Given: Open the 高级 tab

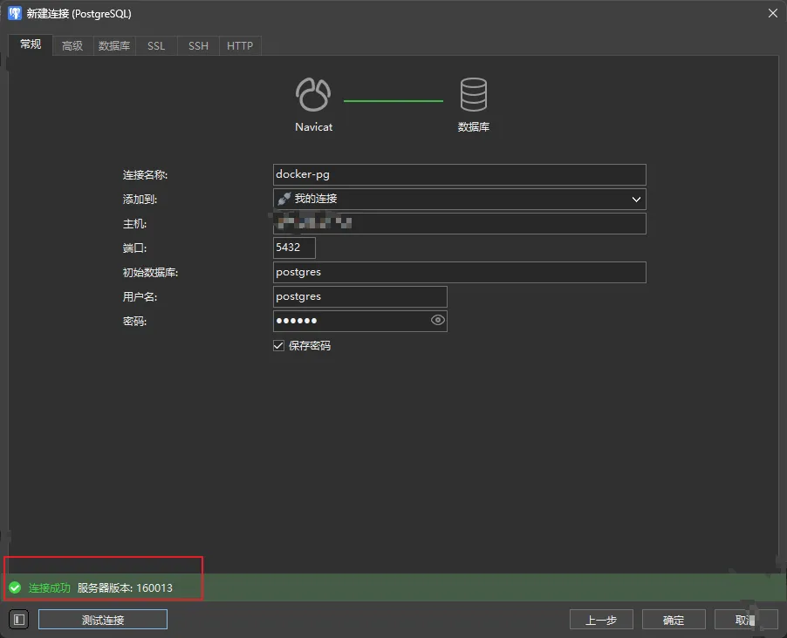Looking at the screenshot, I should pyautogui.click(x=72, y=46).
